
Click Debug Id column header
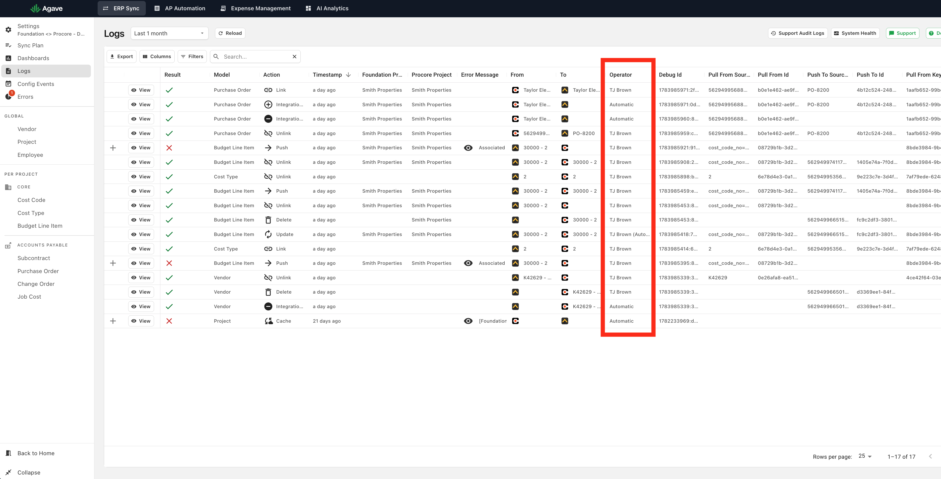click(x=670, y=75)
